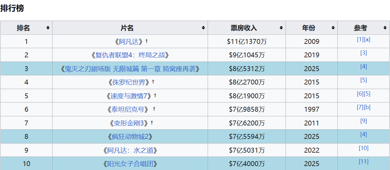Image resolution: width=390 pixels, height=170 pixels.
Task: Select year 2019 cell
Action: tap(312, 55)
